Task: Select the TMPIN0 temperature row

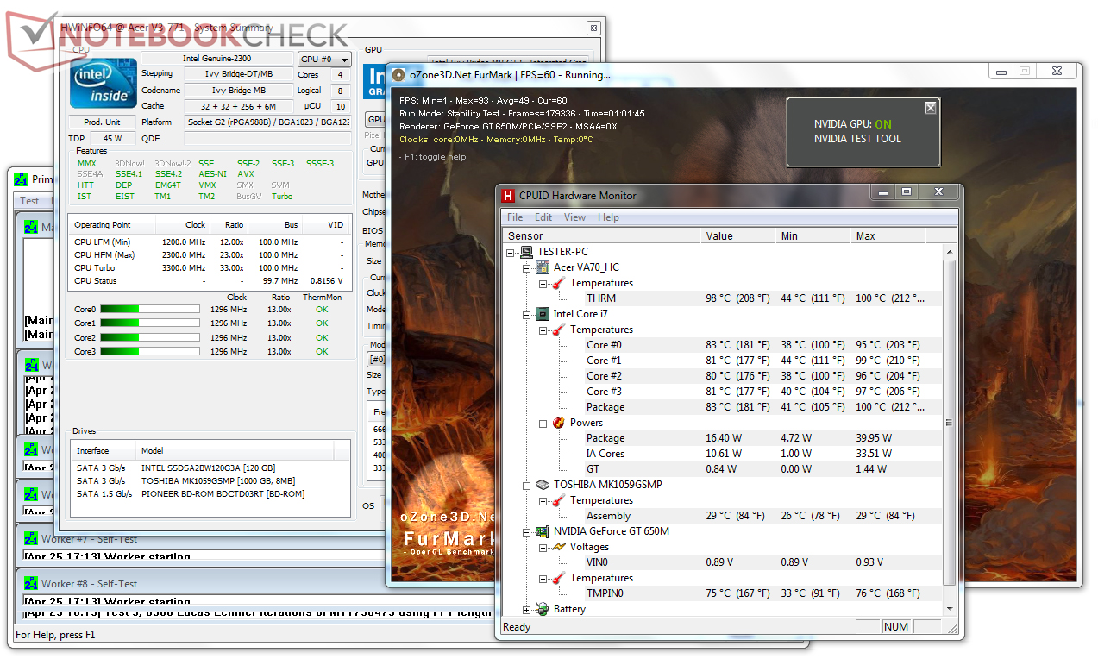Action: click(x=723, y=593)
